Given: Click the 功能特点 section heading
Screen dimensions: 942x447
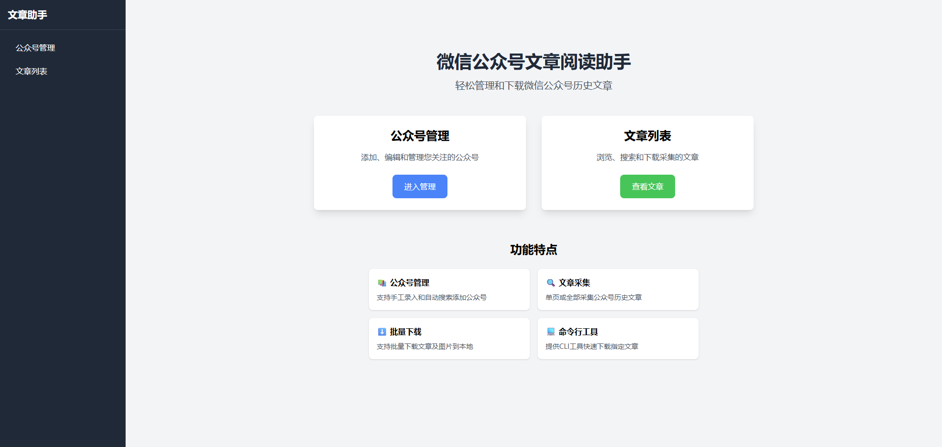Looking at the screenshot, I should click(534, 250).
